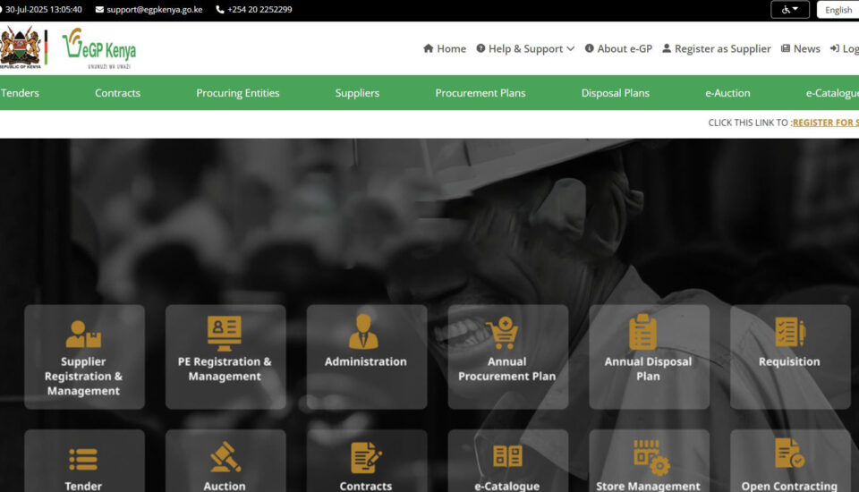
Task: Open the Administration tile icon
Action: [365, 332]
